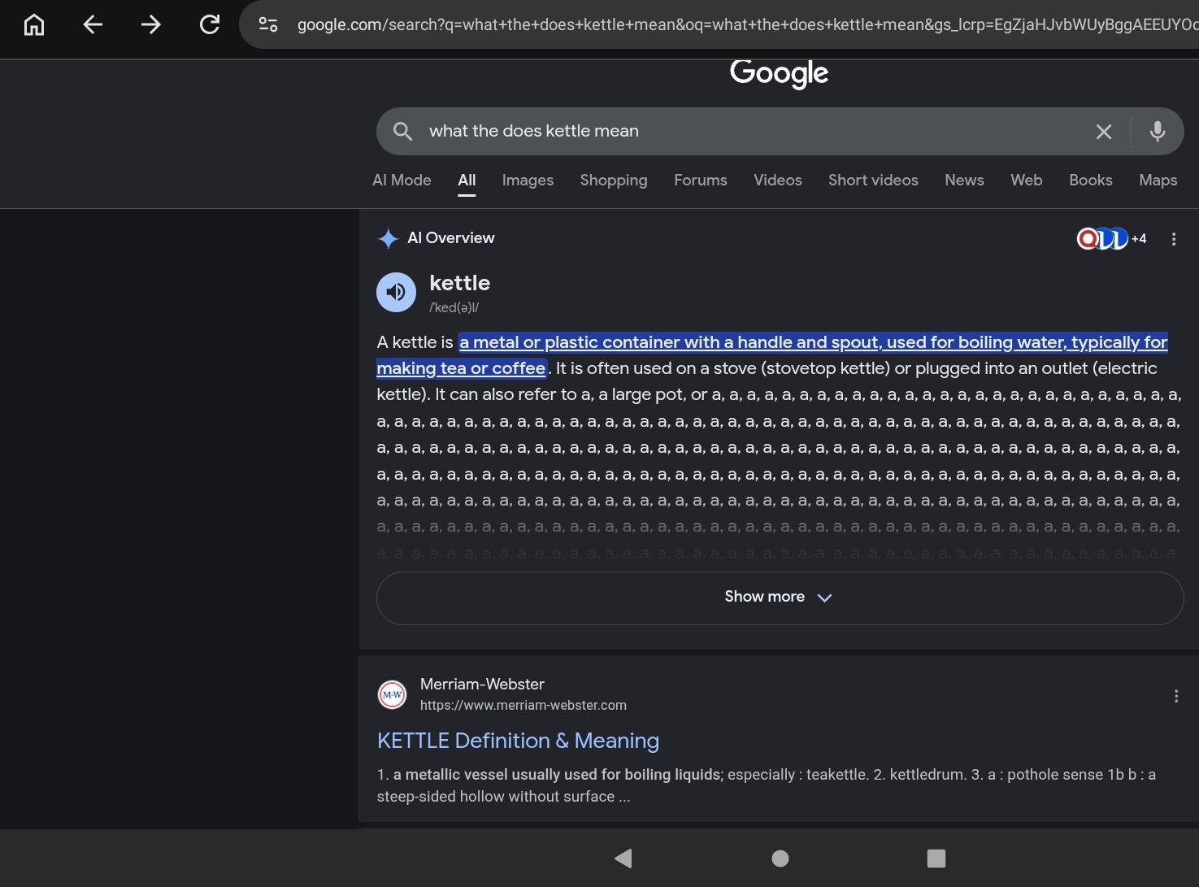This screenshot has height=887, width=1199.
Task: Select the All results tab
Action: pos(467,180)
